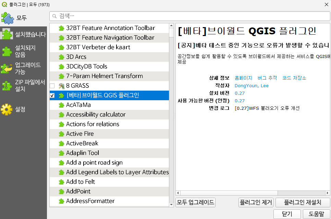The image size is (331, 219).
Task: Click the plugin icon next to Active Fire
Action: coord(61,134)
